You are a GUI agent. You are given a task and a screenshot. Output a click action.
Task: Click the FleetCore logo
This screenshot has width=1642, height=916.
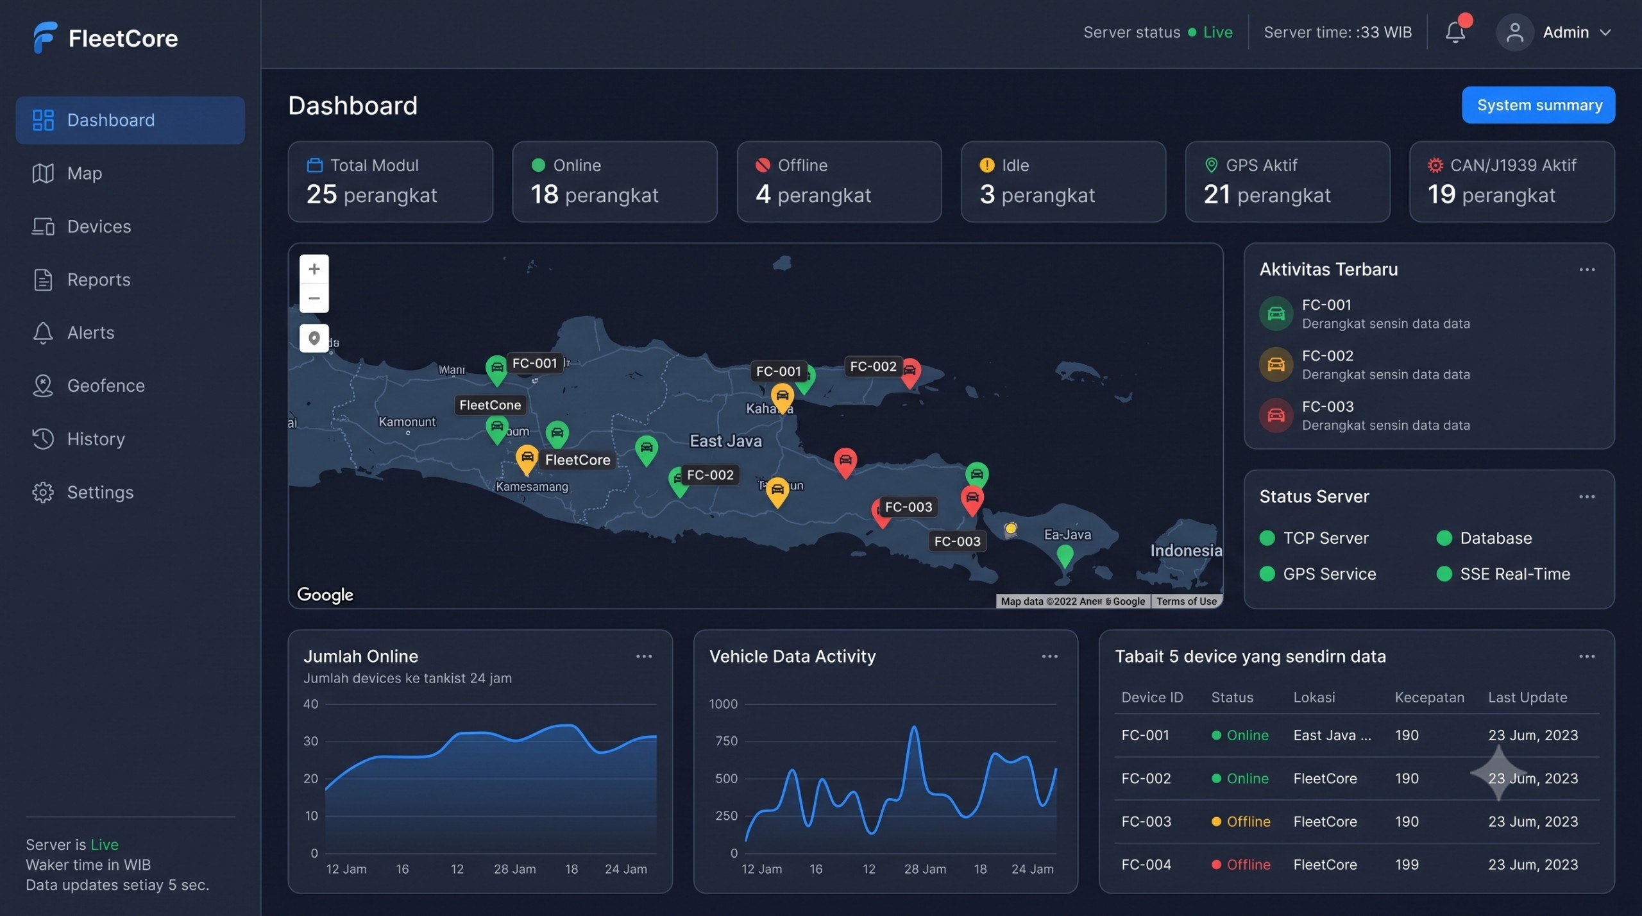(105, 38)
